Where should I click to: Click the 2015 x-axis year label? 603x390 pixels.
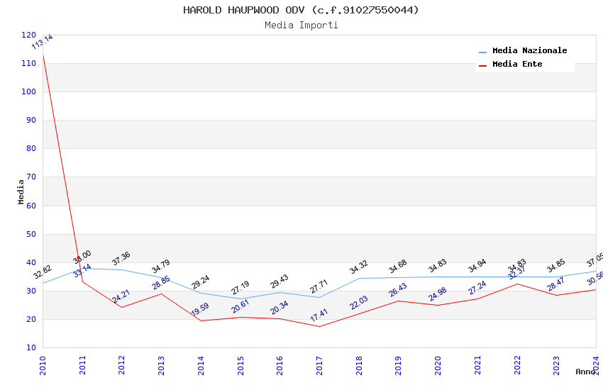(x=240, y=366)
